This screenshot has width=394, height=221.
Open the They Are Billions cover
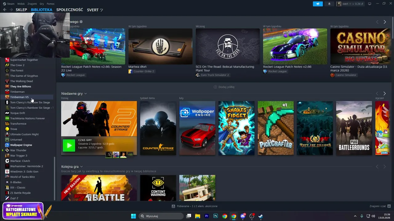pos(315,128)
